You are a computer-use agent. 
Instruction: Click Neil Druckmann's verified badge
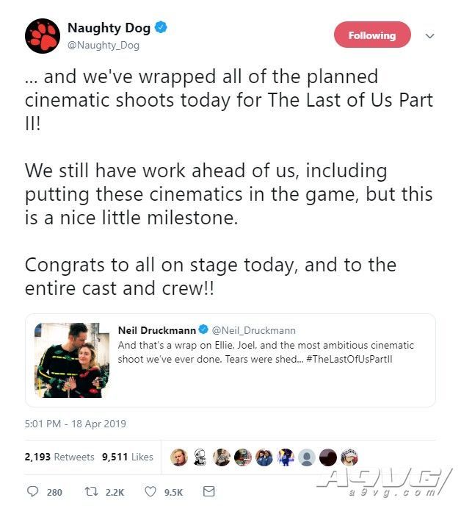coord(203,329)
